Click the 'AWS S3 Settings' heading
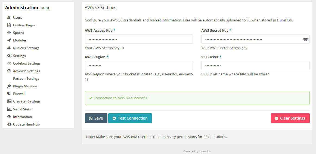Image resolution: width=316 pixels, height=154 pixels. 101,8
